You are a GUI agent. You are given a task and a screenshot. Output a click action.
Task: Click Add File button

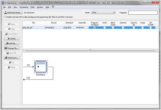coord(12,43)
